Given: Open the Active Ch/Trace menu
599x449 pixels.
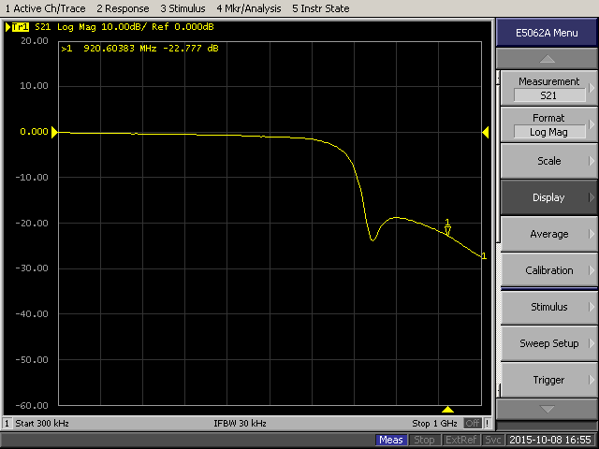Looking at the screenshot, I should coord(45,8).
